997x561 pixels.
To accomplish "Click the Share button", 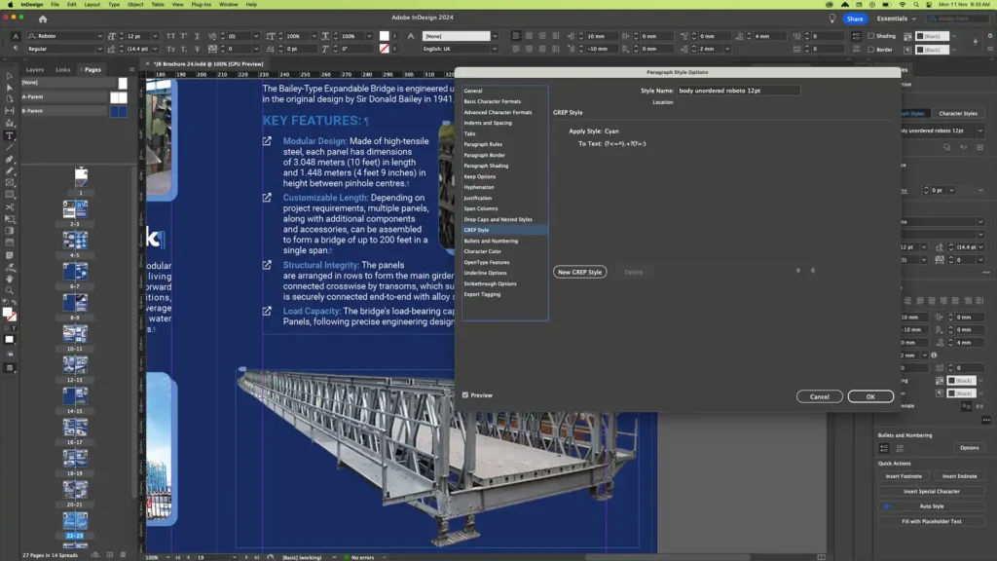I will pos(855,19).
